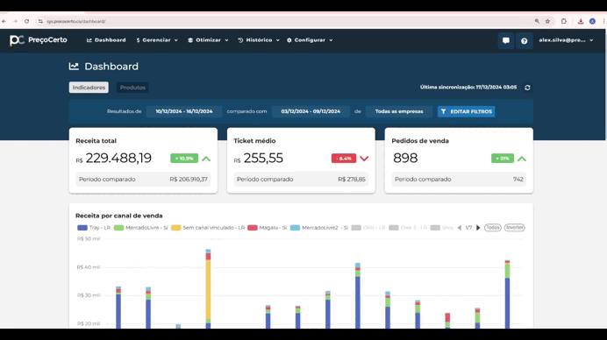
Task: Expand the Histórico menu
Action: 259,40
